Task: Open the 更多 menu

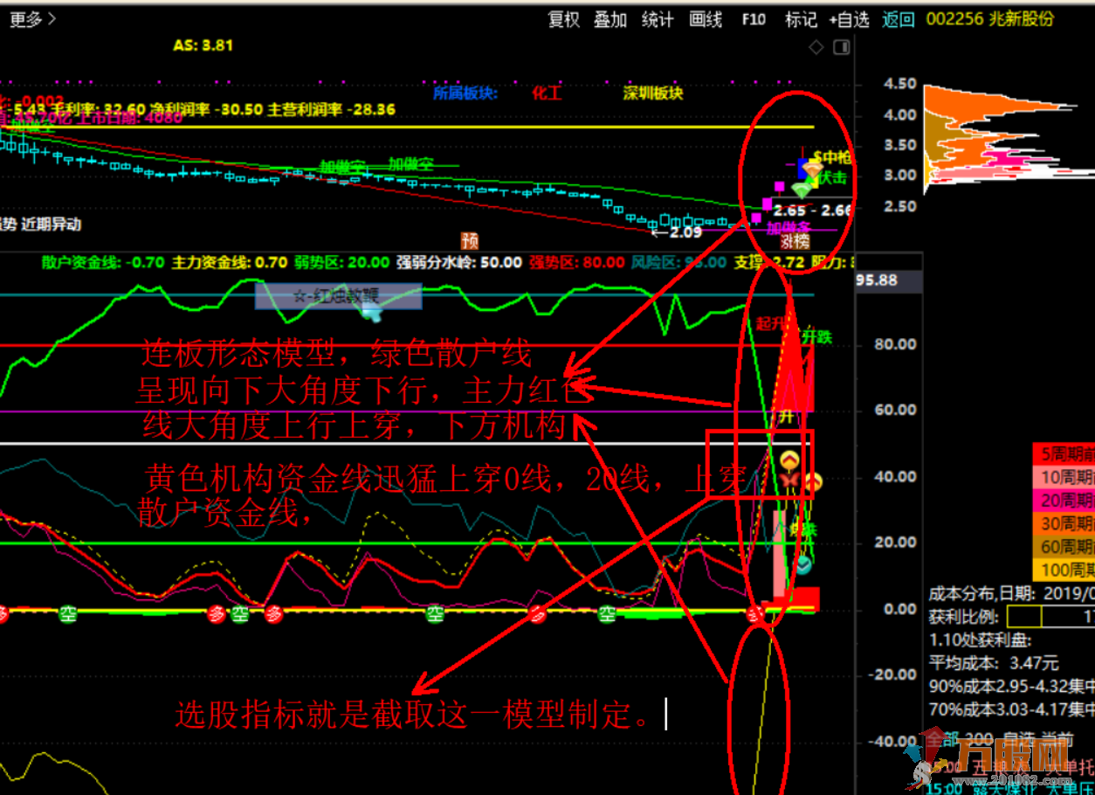Action: [x=33, y=19]
